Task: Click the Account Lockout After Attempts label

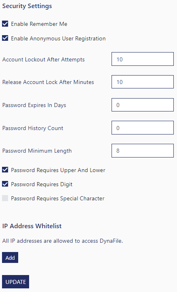Action: point(43,60)
